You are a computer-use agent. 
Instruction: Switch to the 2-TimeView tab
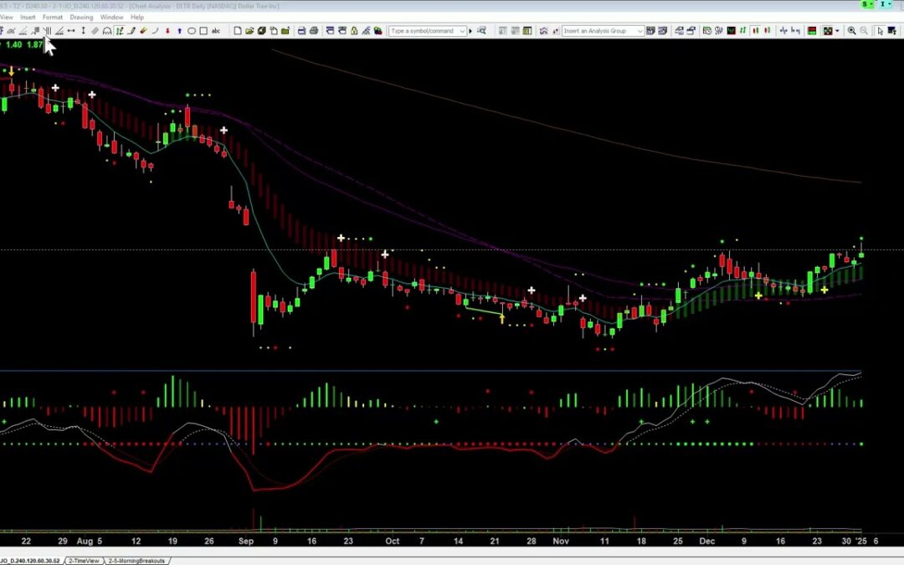pyautogui.click(x=83, y=560)
